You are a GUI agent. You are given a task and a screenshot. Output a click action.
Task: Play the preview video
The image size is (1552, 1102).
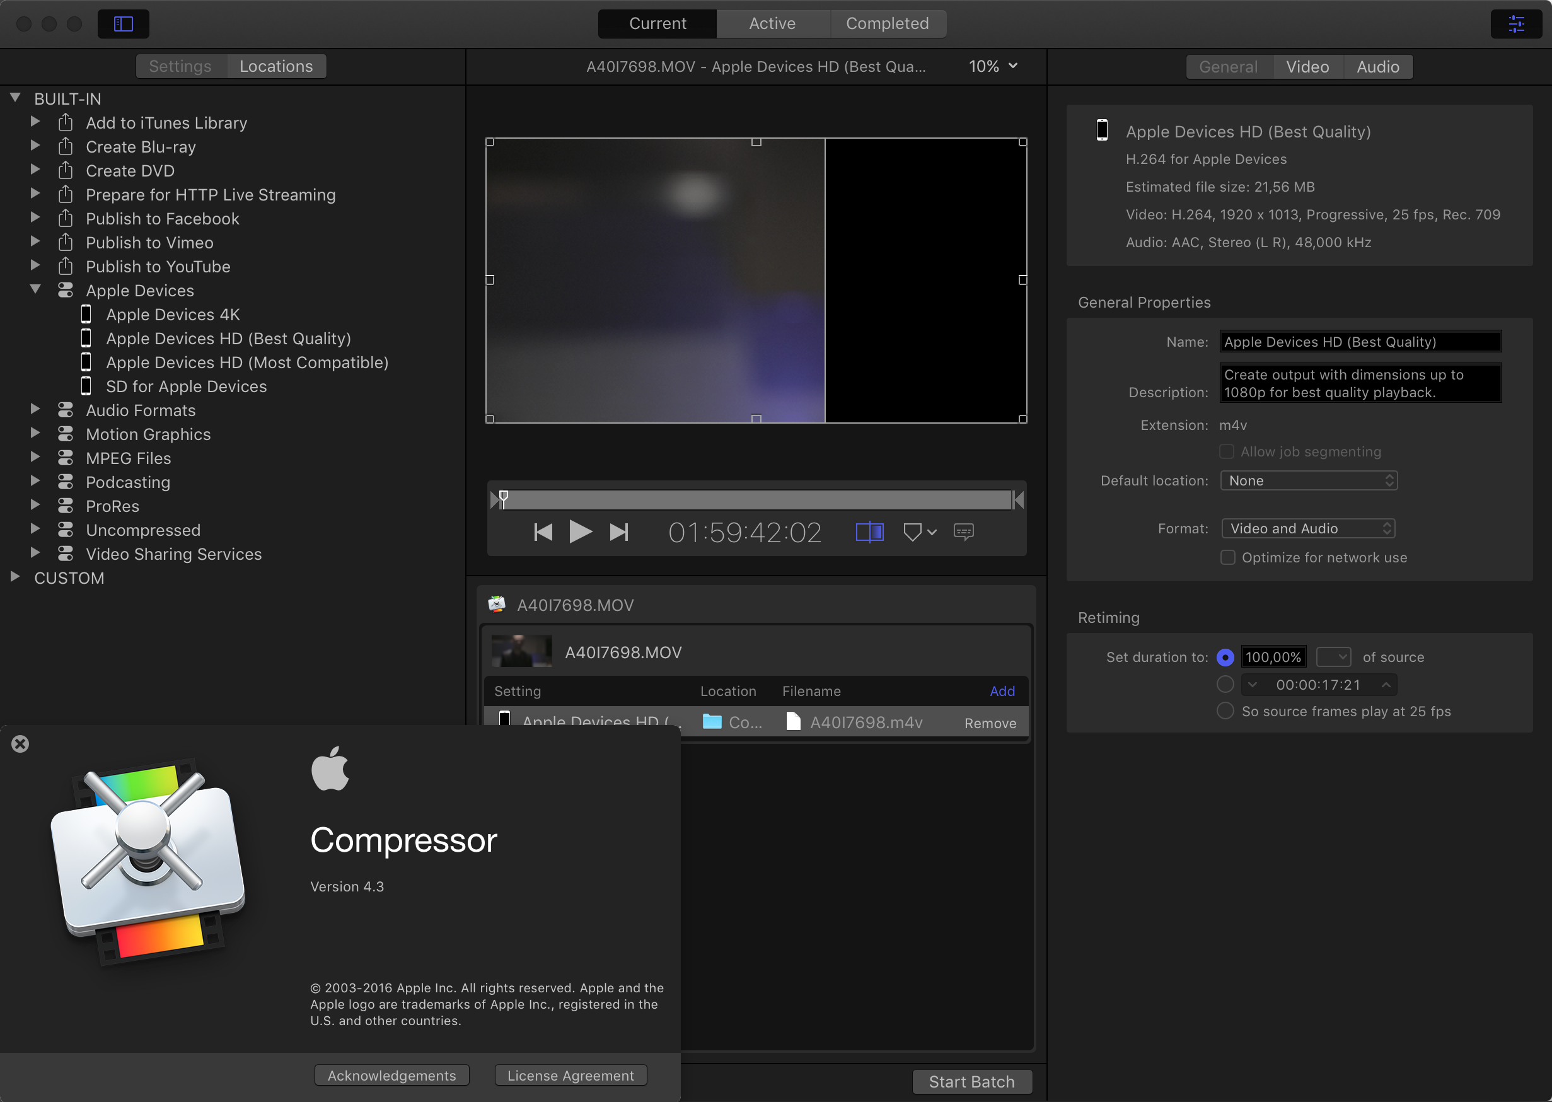point(580,532)
